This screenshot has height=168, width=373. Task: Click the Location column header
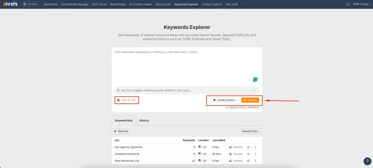(x=203, y=140)
